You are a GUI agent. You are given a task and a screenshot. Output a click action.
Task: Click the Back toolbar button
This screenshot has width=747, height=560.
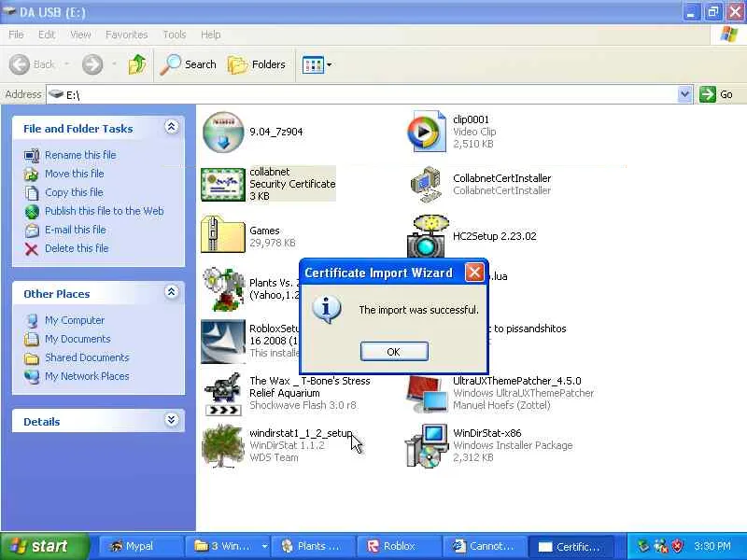point(32,64)
